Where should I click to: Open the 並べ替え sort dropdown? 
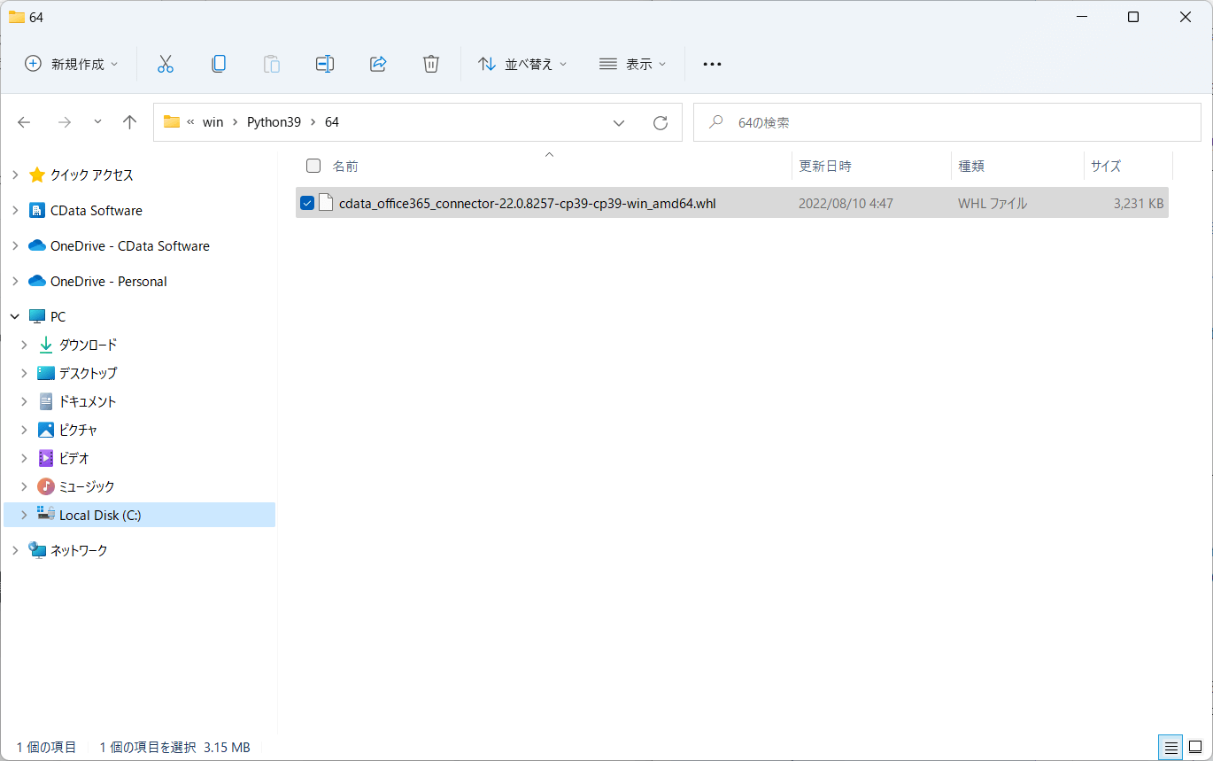[522, 63]
